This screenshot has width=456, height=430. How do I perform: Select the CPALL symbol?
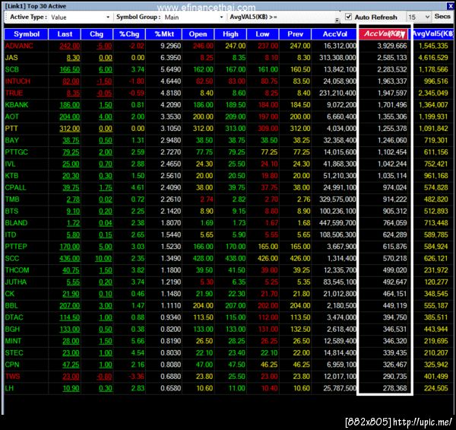coord(15,187)
